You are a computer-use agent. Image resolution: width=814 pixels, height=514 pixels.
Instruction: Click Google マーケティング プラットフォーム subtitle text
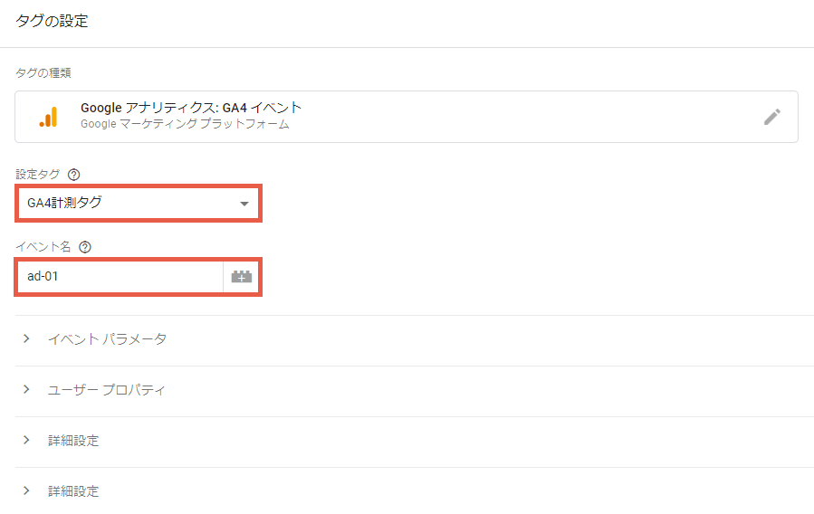click(185, 124)
